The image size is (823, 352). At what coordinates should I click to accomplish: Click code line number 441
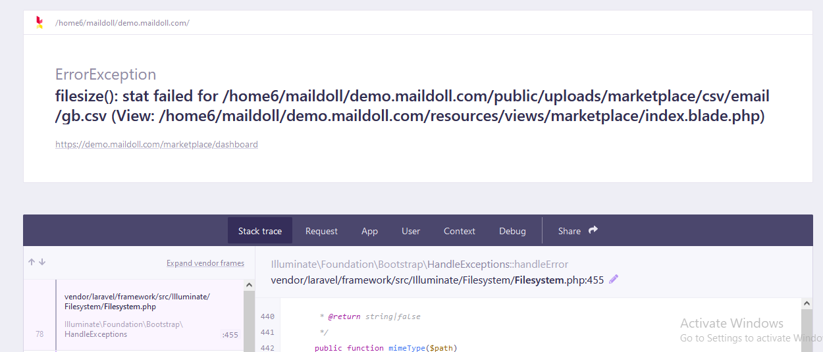click(x=267, y=332)
